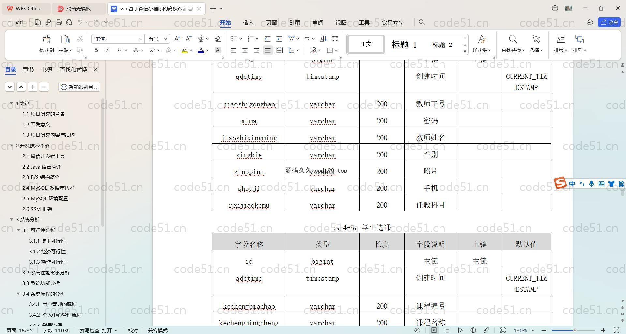Viewport: 626px width, 334px height.
Task: Click the search magnifier in ribbon tabs
Action: [422, 22]
